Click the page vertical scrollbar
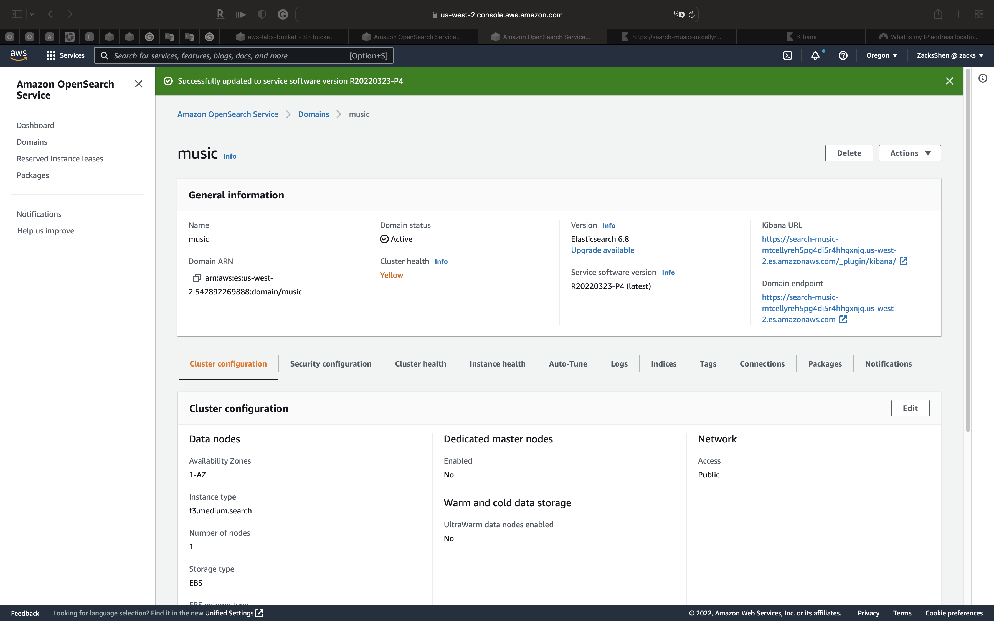Viewport: 994px width, 621px height. tap(968, 251)
